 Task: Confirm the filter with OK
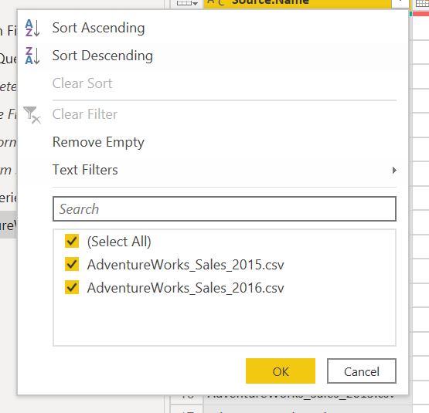pos(281,371)
